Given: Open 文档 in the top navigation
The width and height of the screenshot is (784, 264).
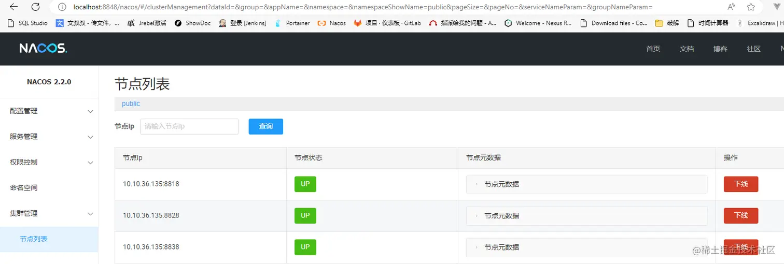Looking at the screenshot, I should [687, 49].
